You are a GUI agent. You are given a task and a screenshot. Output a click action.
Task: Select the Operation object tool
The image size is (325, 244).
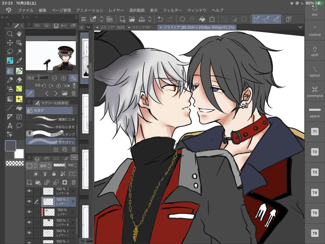19,43
